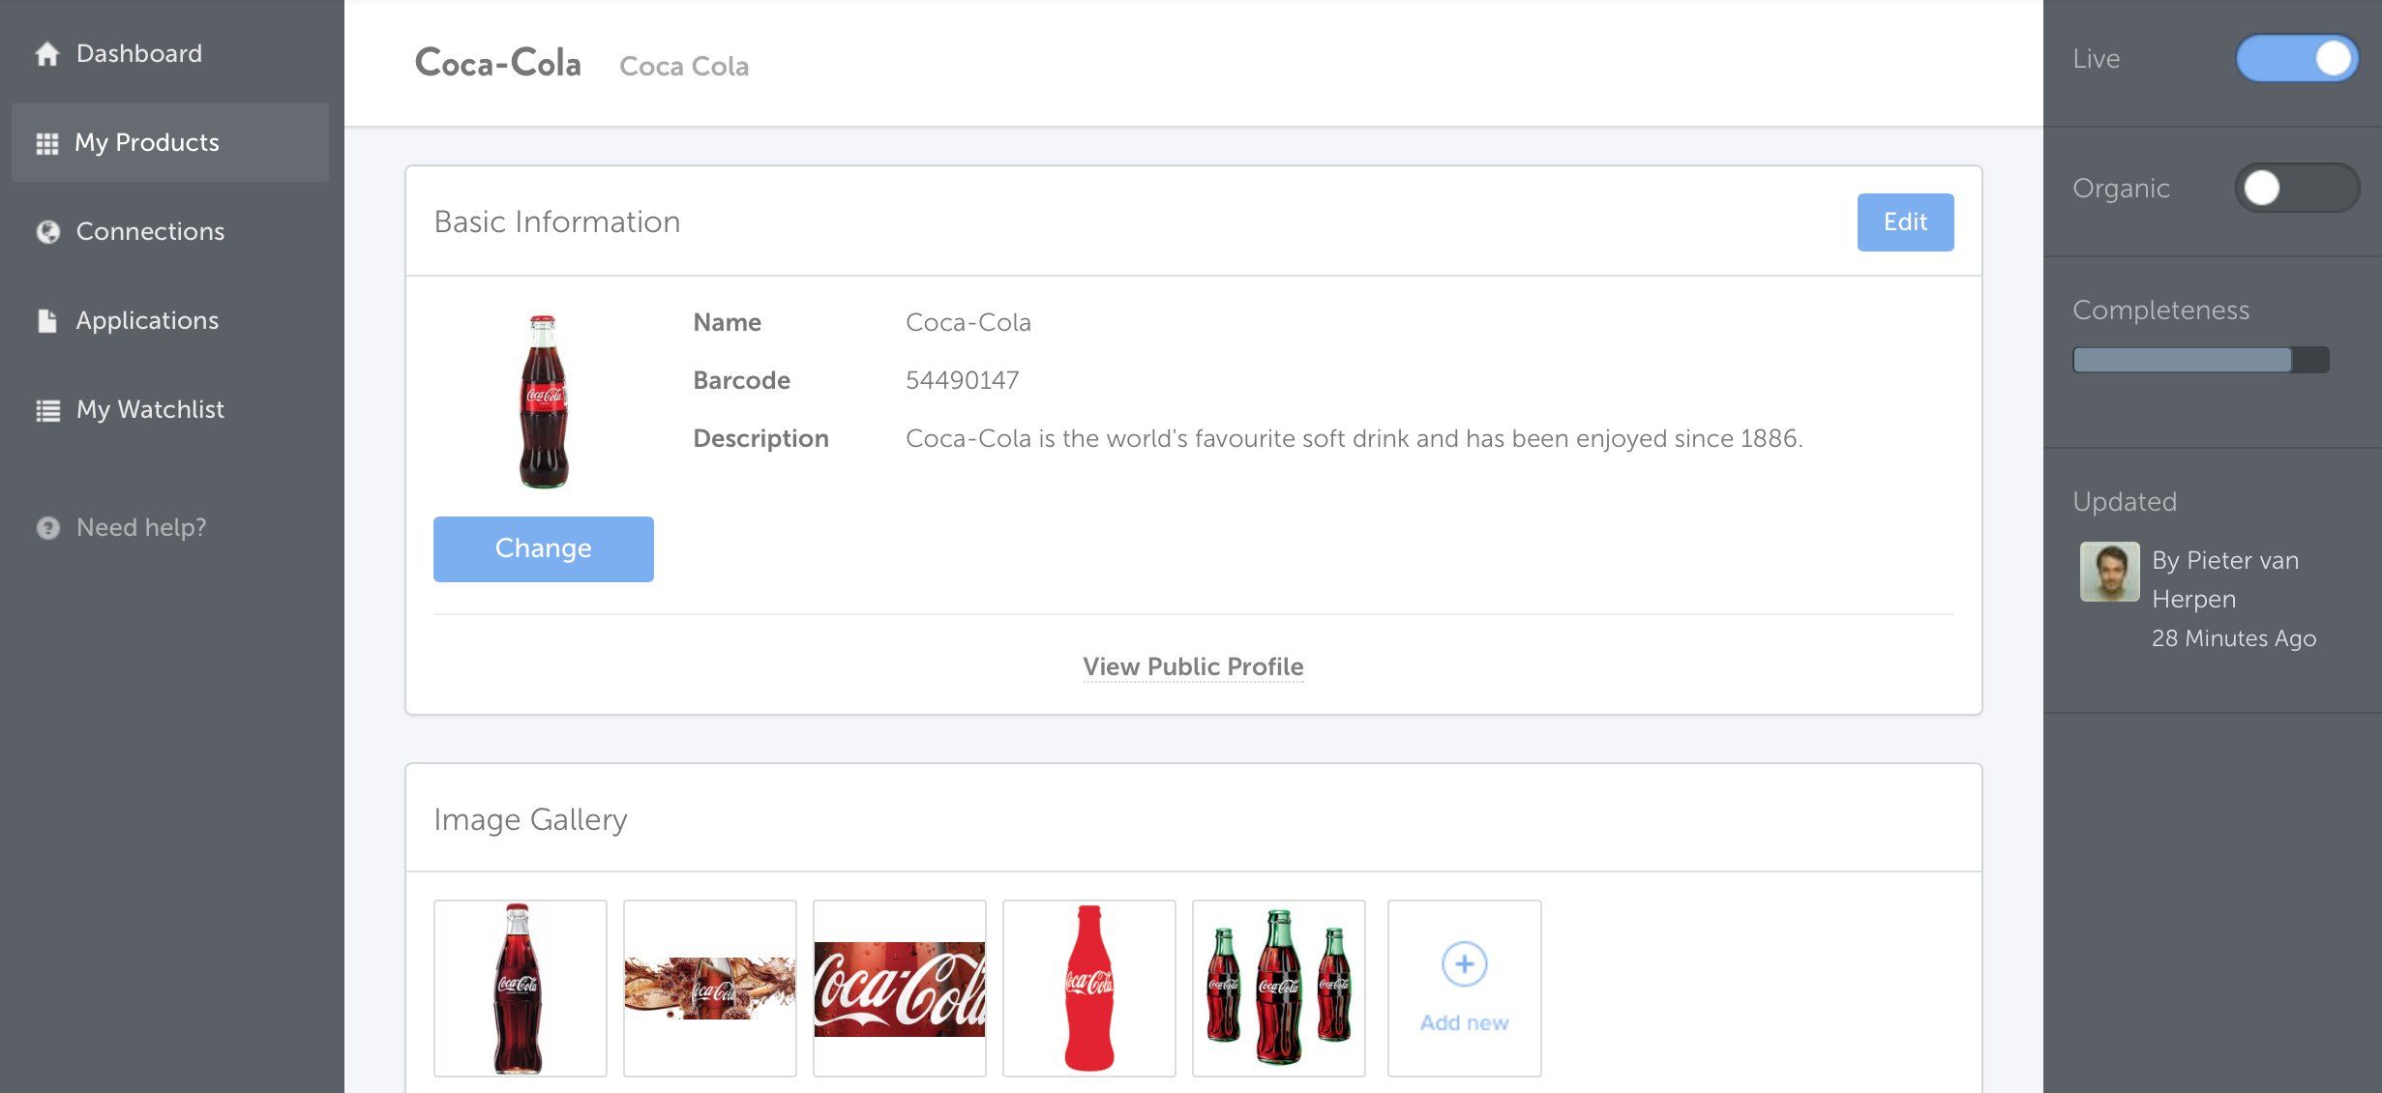Click the barcode value 54490147
This screenshot has width=2382, height=1093.
point(962,381)
